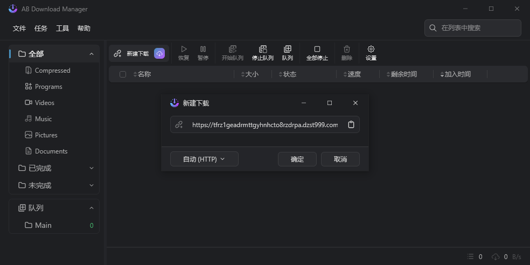Close the New Download dialog
Screen dimensions: 530x265
(x=355, y=103)
